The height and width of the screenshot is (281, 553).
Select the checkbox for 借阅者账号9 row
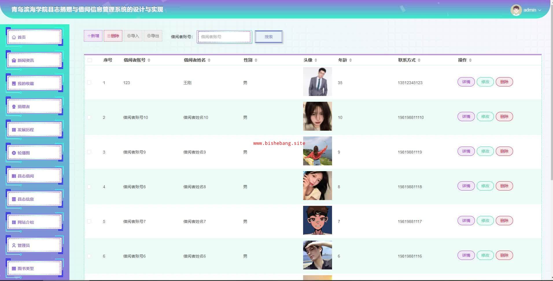coord(89,152)
